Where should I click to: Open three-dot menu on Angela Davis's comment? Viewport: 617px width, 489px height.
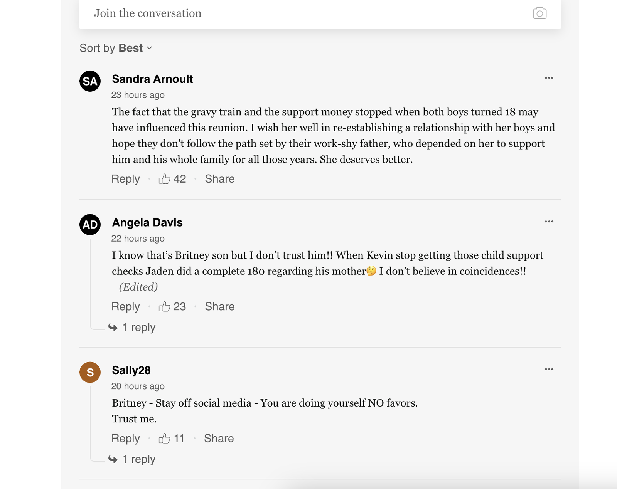[549, 222]
